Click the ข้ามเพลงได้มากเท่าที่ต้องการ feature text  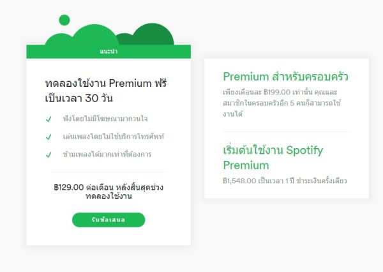(107, 155)
